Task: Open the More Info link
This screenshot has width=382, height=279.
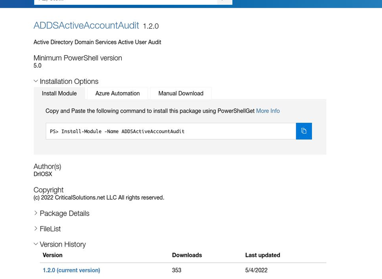Action: 268,111
